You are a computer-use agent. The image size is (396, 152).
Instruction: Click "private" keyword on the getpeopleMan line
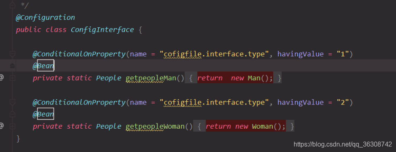47,78
